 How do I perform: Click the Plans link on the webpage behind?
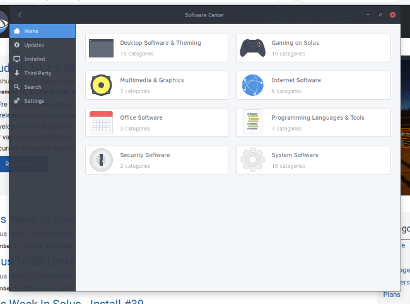point(392,295)
